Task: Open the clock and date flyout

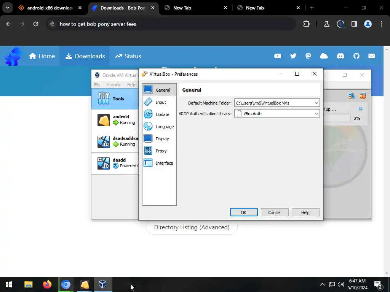Action: pos(357,284)
